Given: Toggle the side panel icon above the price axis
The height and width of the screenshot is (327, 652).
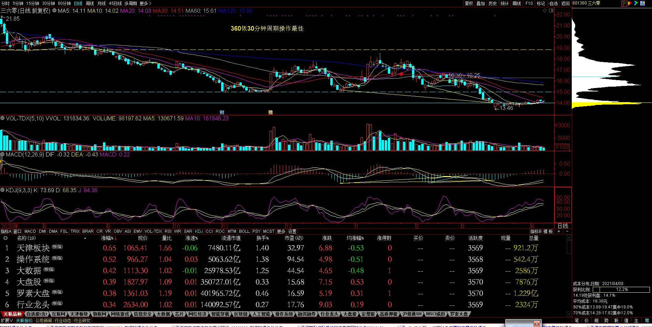Looking at the screenshot, I should pyautogui.click(x=551, y=11).
